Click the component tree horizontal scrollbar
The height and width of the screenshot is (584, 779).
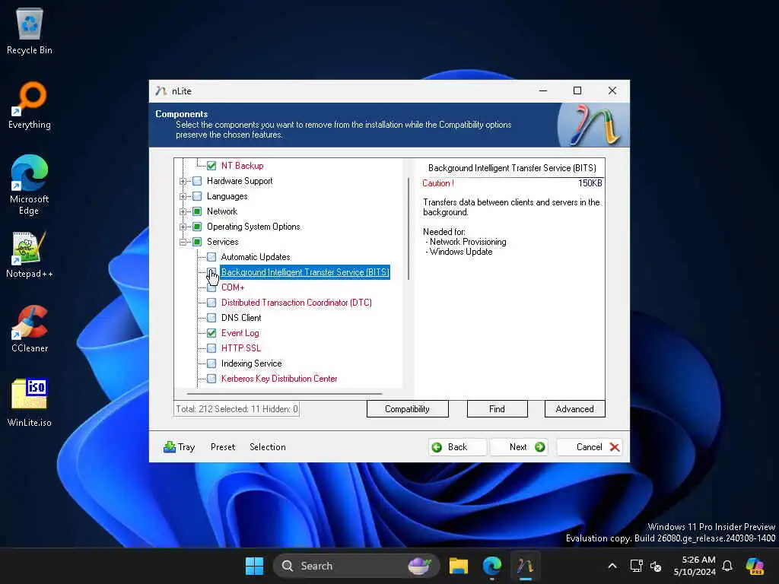point(285,394)
